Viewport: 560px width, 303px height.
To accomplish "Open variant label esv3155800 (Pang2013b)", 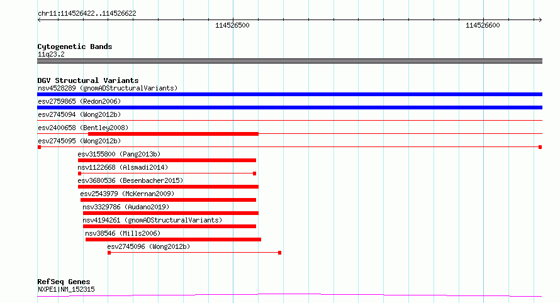I will pyautogui.click(x=119, y=154).
